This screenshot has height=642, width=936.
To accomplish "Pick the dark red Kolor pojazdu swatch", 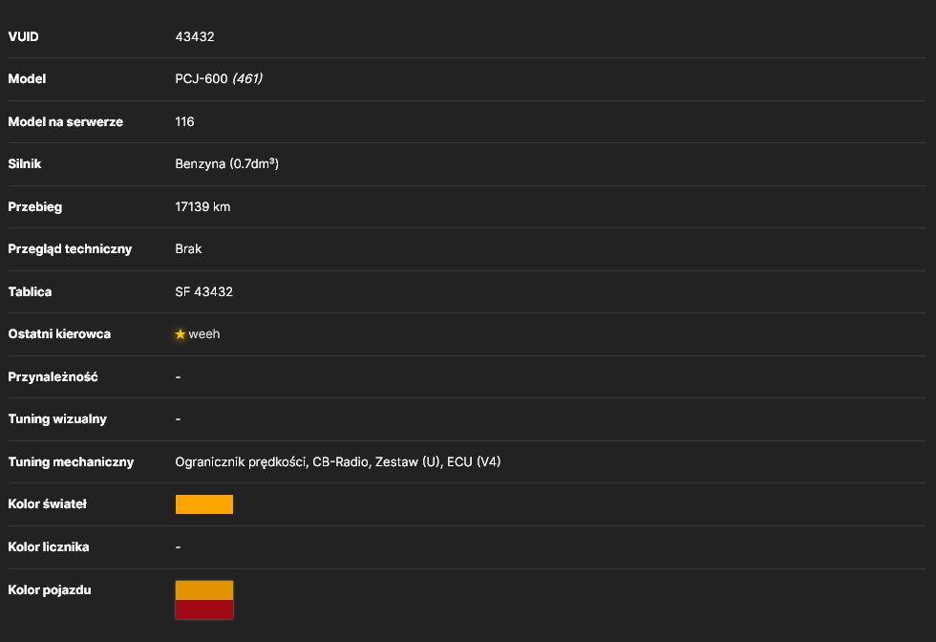I will coord(204,610).
